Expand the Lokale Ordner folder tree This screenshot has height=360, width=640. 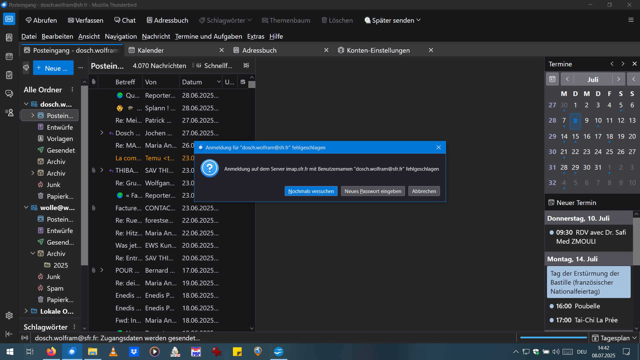tap(26, 311)
